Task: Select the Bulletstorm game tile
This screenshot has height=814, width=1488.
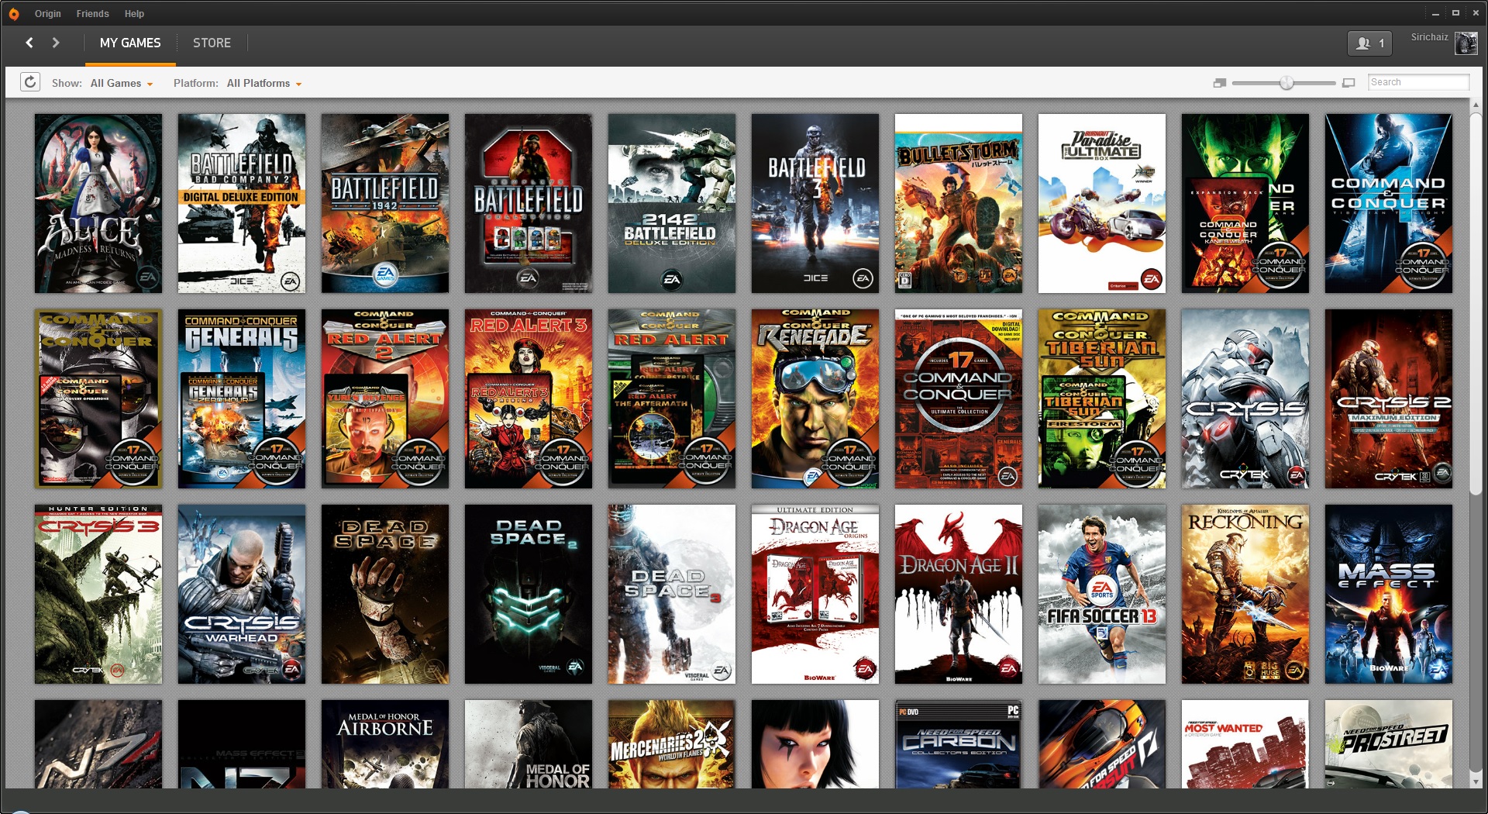Action: (959, 203)
